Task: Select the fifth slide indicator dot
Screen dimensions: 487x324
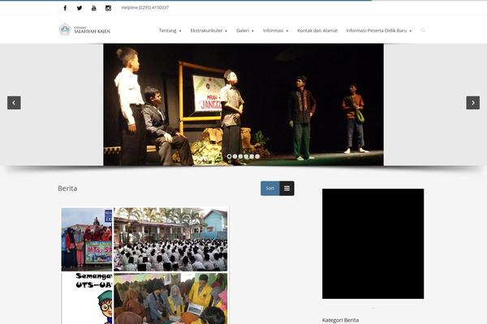Action: coord(252,156)
